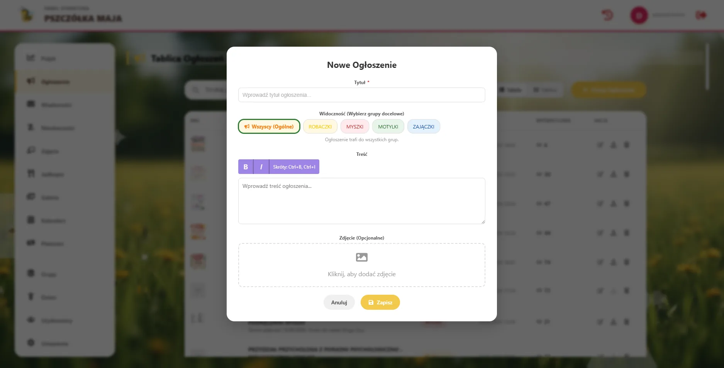Click the Nowe Ogłoszenie dialog heading
The width and height of the screenshot is (724, 368).
[x=362, y=65]
